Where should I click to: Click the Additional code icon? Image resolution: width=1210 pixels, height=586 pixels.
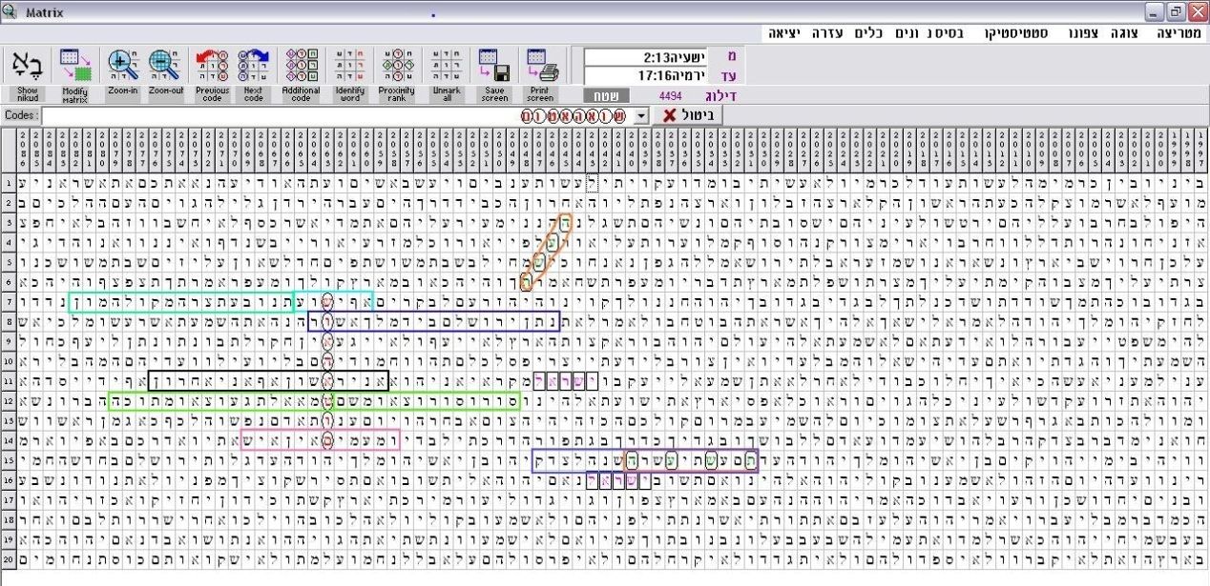[x=302, y=67]
